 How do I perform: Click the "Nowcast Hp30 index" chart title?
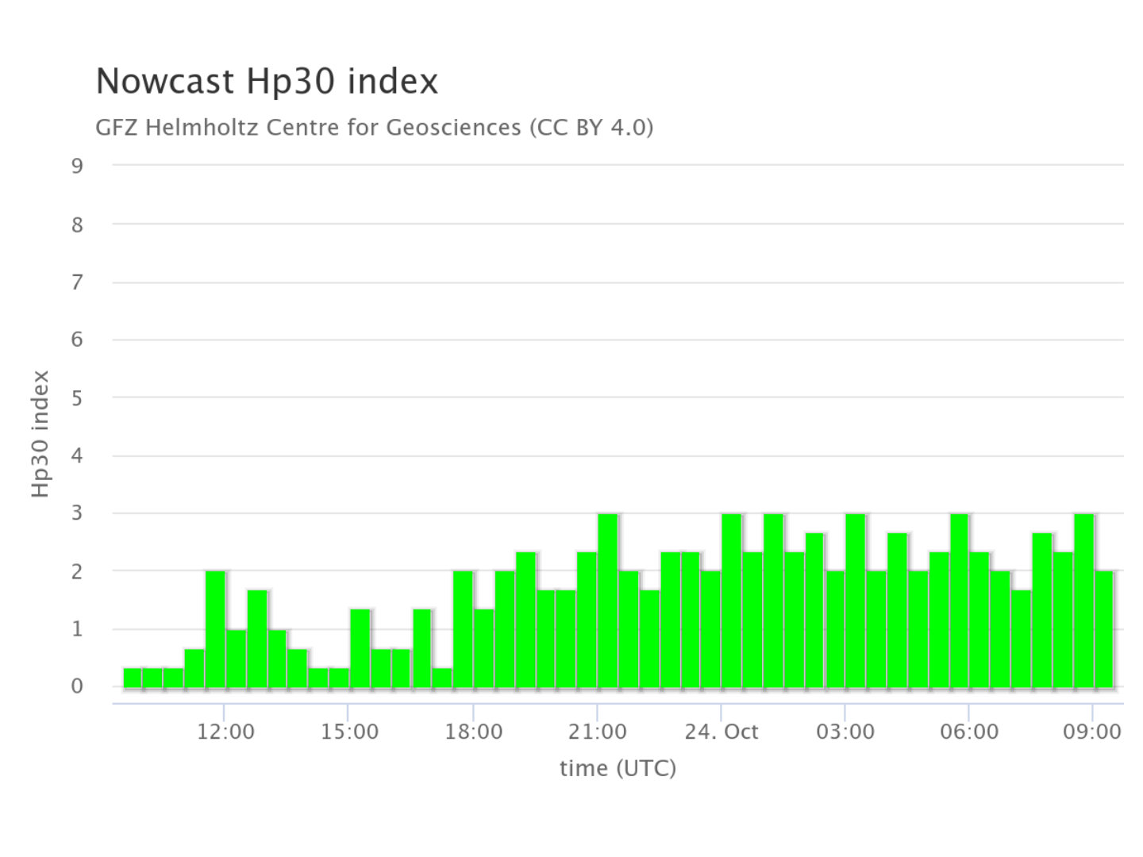pyautogui.click(x=267, y=82)
